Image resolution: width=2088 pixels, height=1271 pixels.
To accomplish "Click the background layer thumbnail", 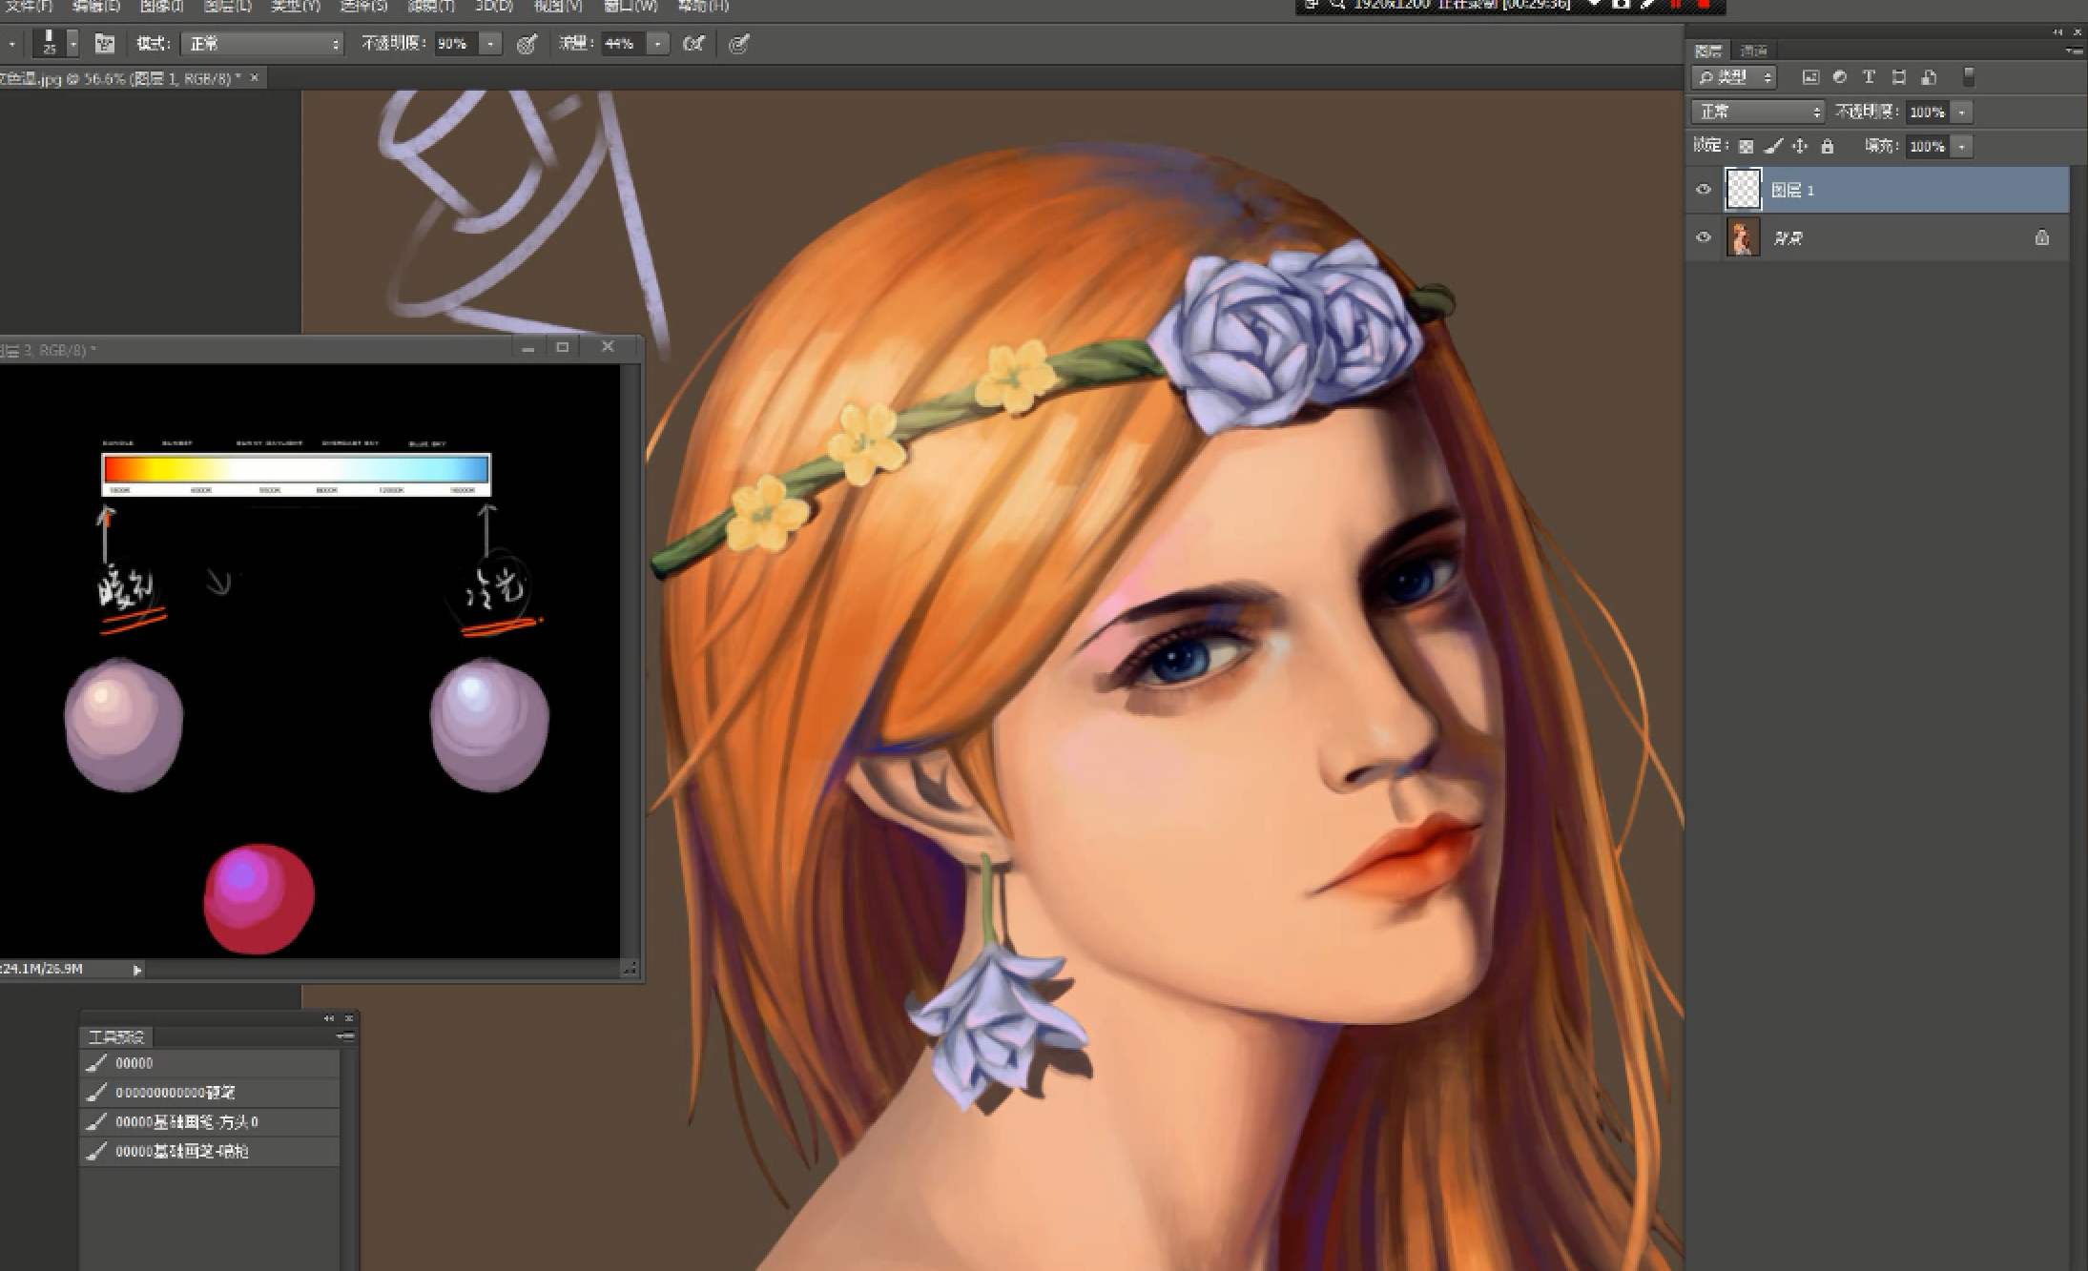I will coord(1744,237).
